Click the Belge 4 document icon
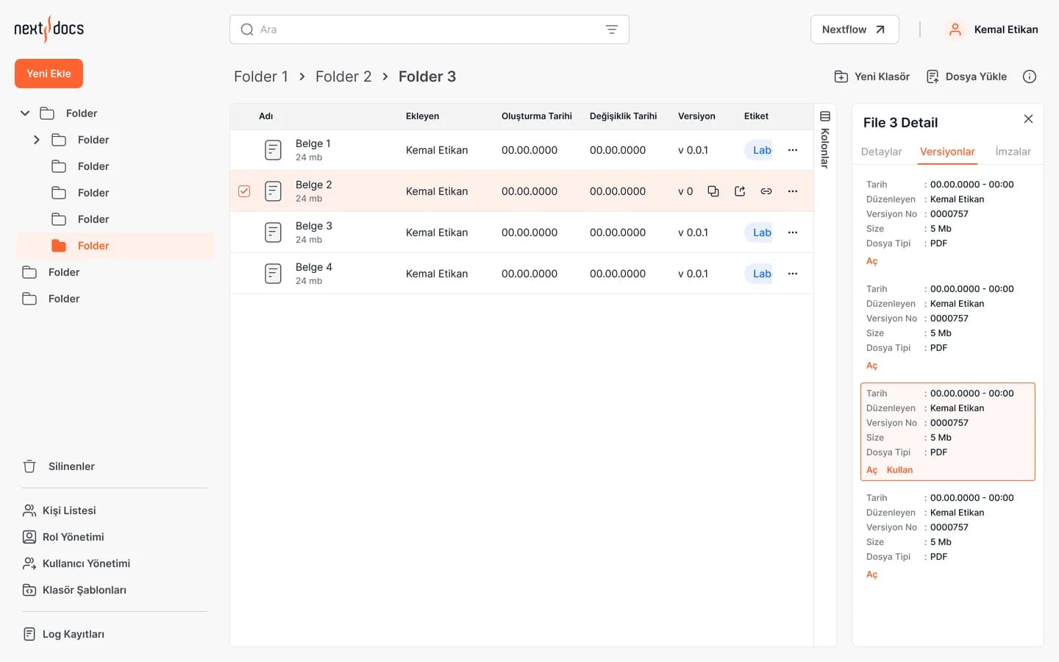The image size is (1059, 662). [x=273, y=274]
